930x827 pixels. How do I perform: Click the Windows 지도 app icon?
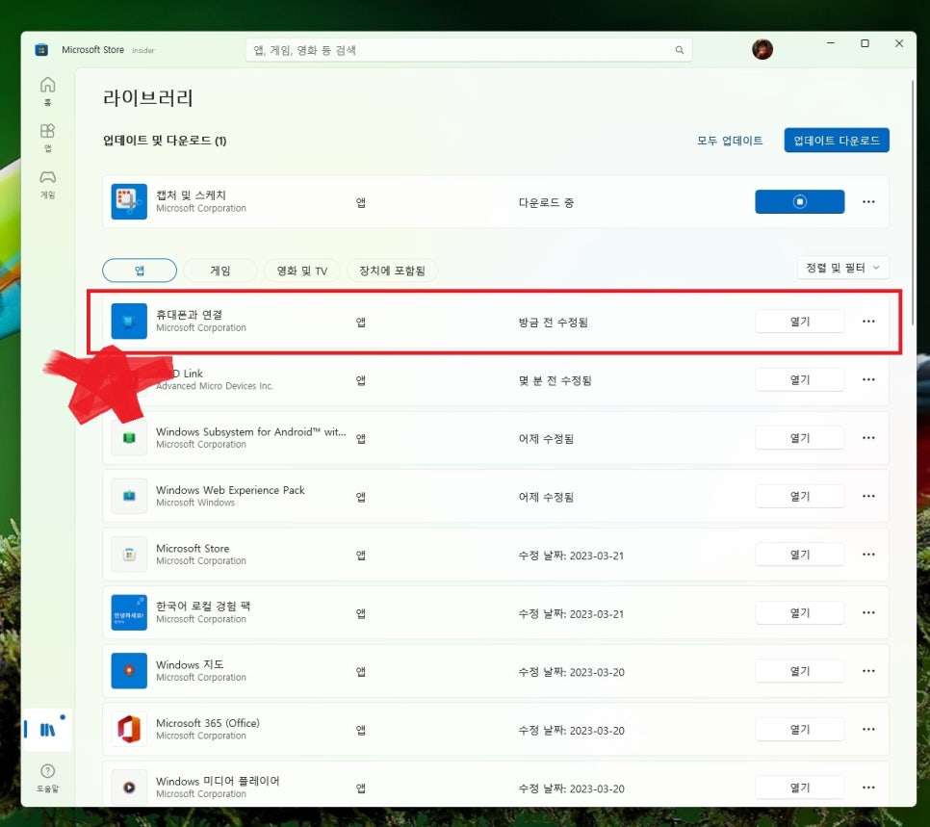[x=129, y=670]
